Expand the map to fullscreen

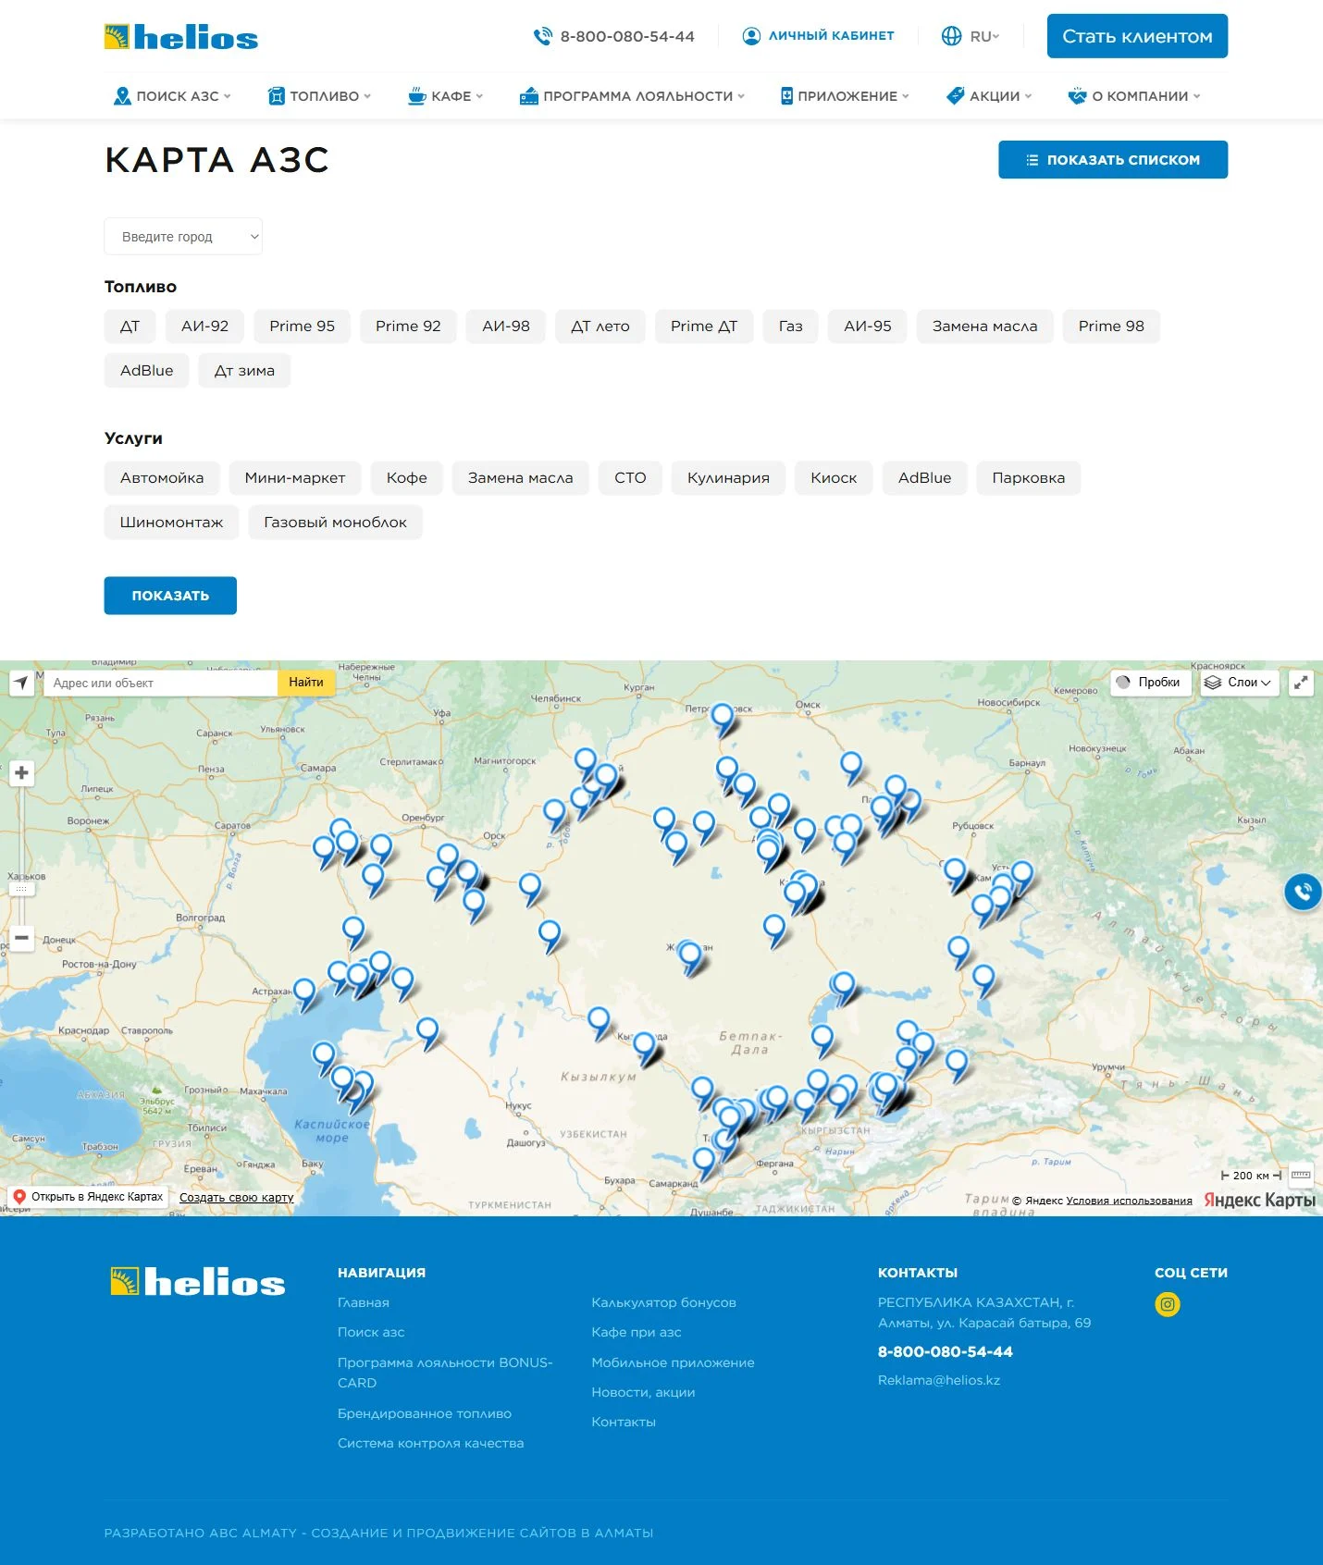pyautogui.click(x=1301, y=683)
